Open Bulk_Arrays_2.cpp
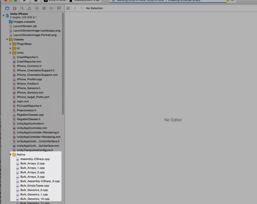The width and height of the screenshot is (257, 204). pyautogui.click(x=33, y=173)
